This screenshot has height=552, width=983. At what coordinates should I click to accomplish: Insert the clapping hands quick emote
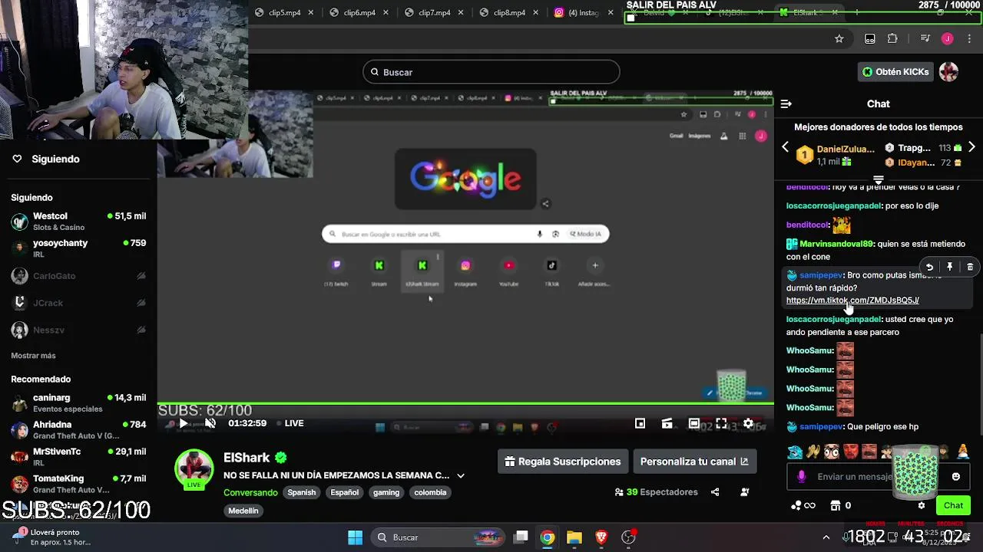(813, 452)
